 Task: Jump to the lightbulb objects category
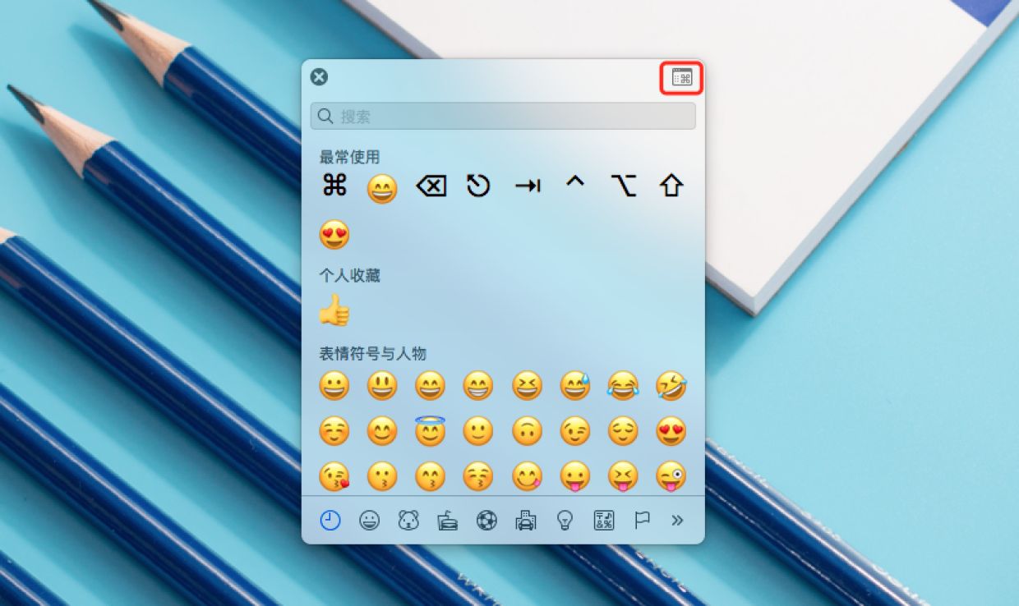565,520
